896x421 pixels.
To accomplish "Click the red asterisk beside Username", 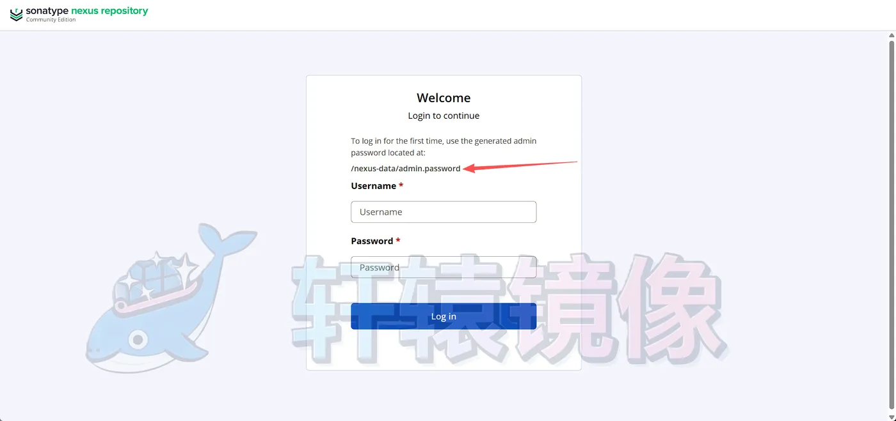I will tap(401, 185).
